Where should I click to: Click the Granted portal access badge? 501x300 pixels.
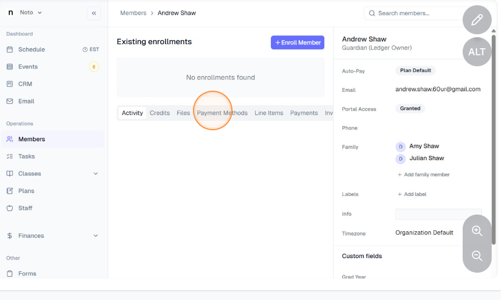pyautogui.click(x=410, y=109)
